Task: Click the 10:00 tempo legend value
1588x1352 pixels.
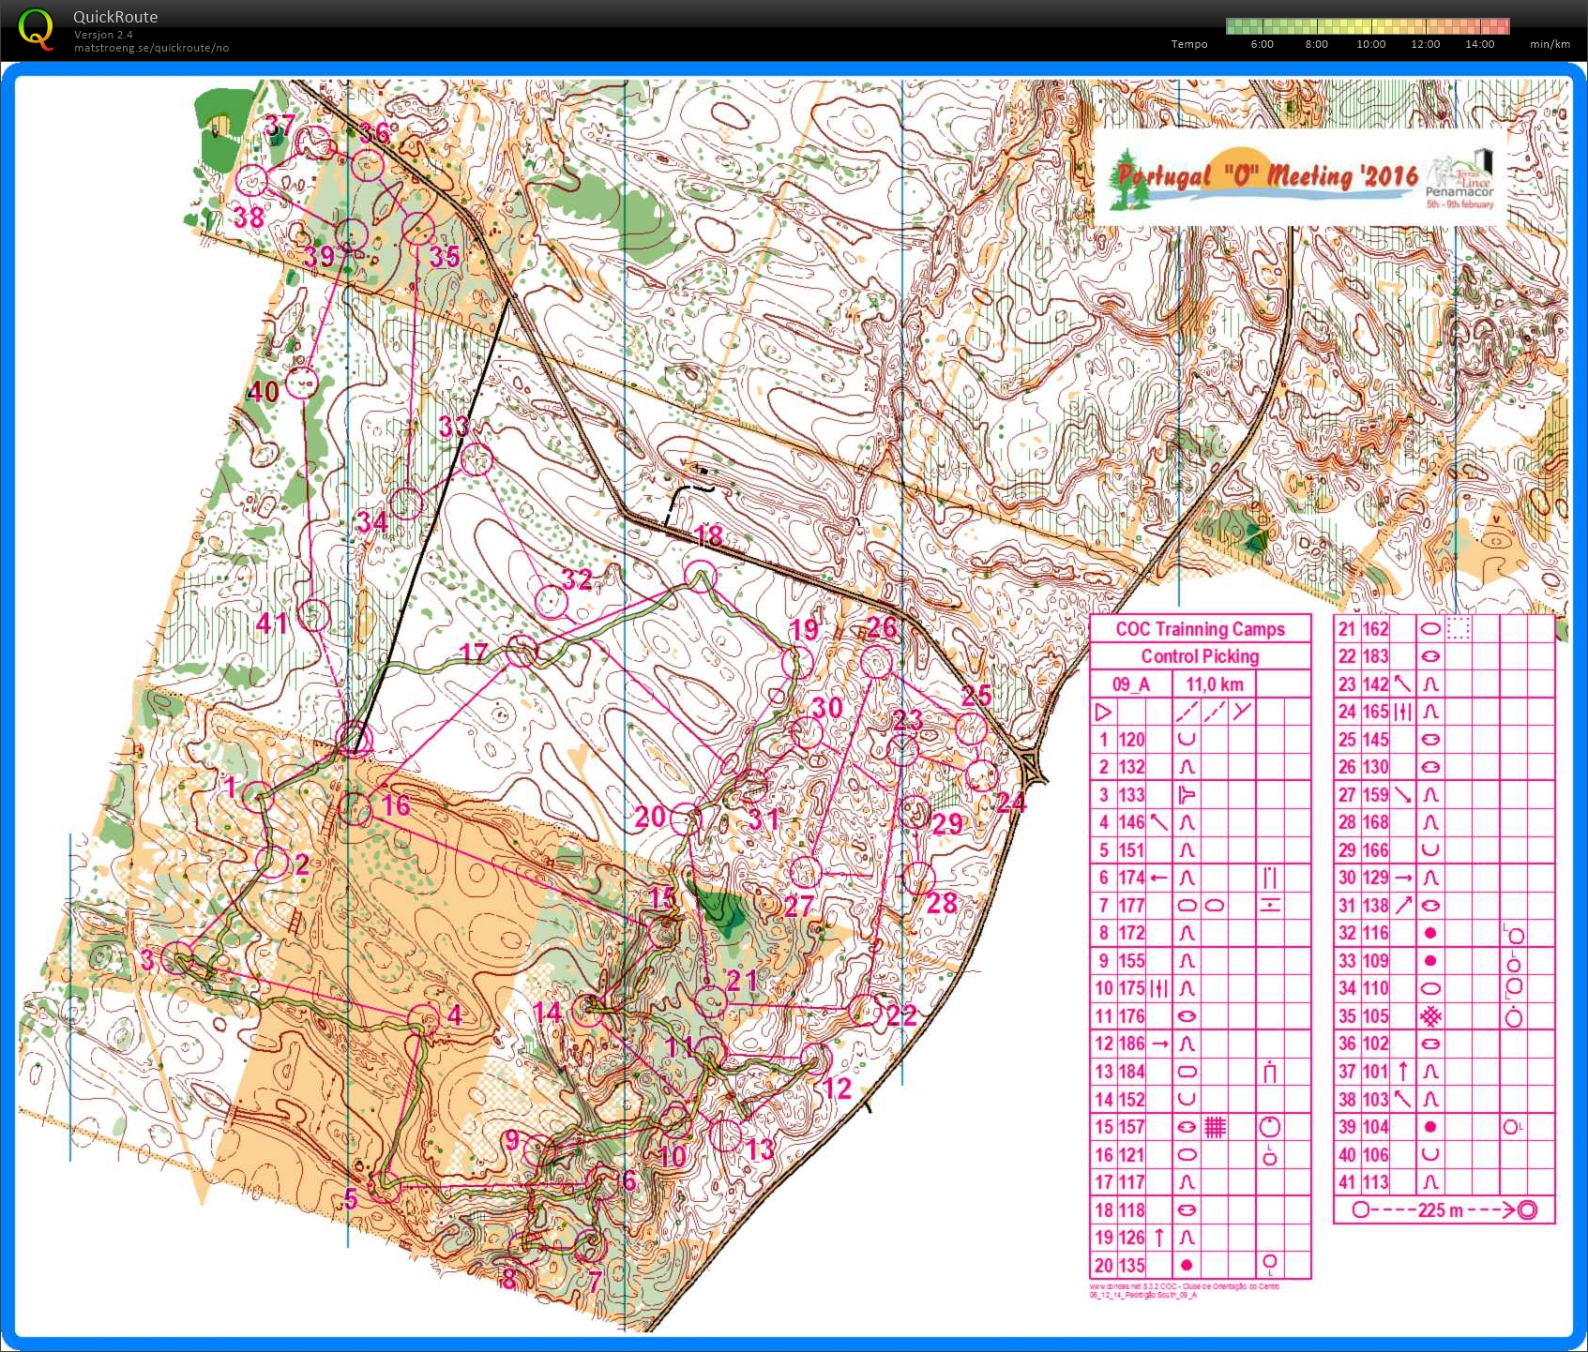Action: [x=1370, y=44]
